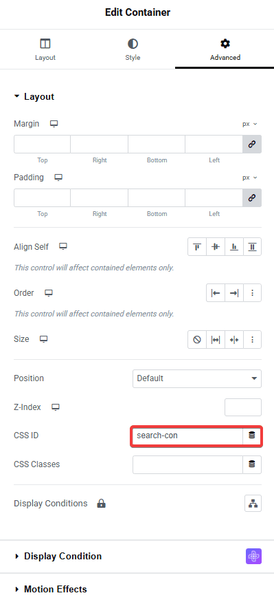Select Align Self start icon
Image resolution: width=274 pixels, height=602 pixels.
click(197, 247)
